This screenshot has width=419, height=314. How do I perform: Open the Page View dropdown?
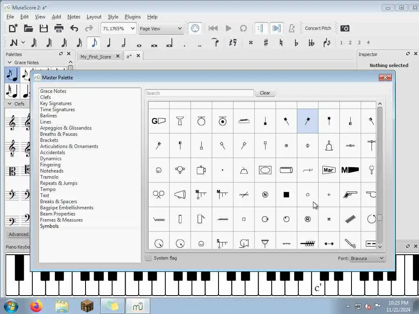point(161,28)
